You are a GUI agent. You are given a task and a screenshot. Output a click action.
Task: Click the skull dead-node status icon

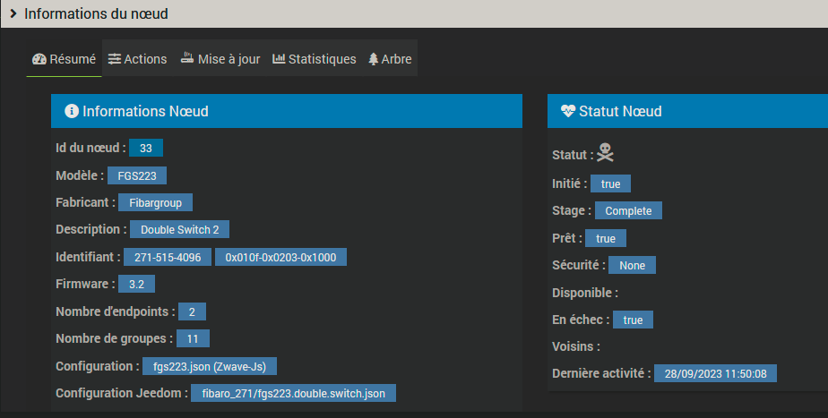[x=606, y=154]
